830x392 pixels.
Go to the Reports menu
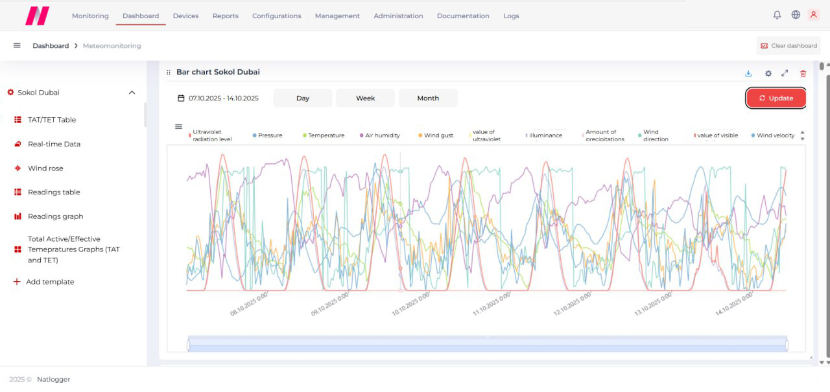(x=225, y=16)
